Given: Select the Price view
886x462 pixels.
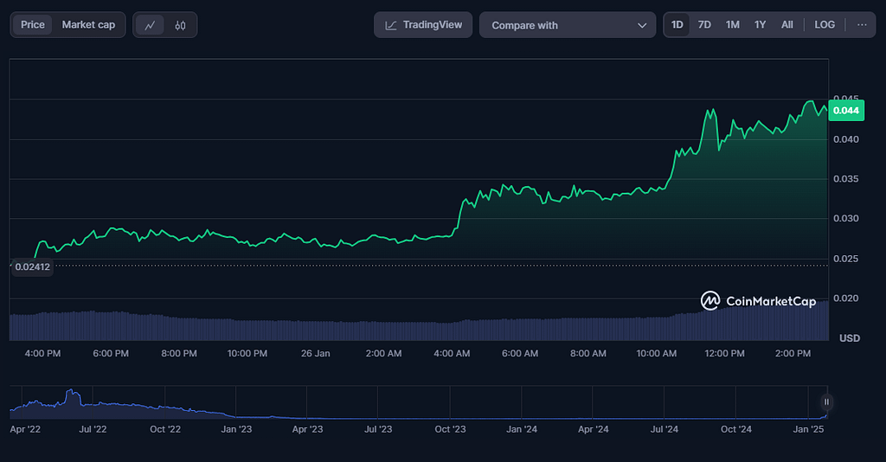Looking at the screenshot, I should pyautogui.click(x=33, y=25).
